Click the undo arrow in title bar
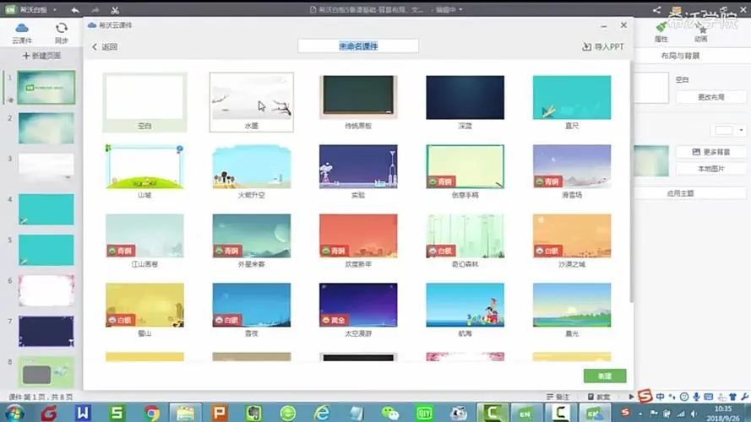751x422 pixels. coord(75,9)
